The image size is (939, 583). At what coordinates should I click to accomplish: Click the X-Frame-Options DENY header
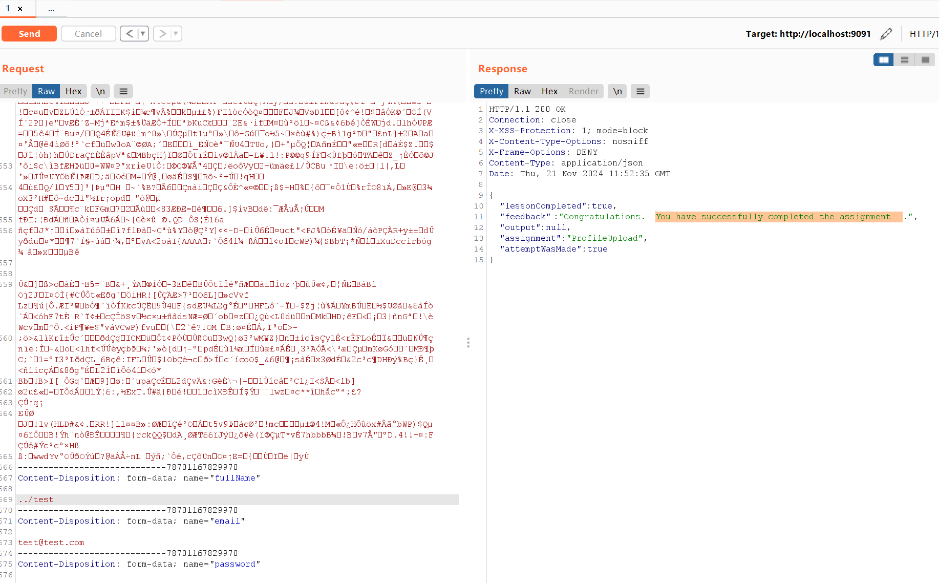click(543, 152)
